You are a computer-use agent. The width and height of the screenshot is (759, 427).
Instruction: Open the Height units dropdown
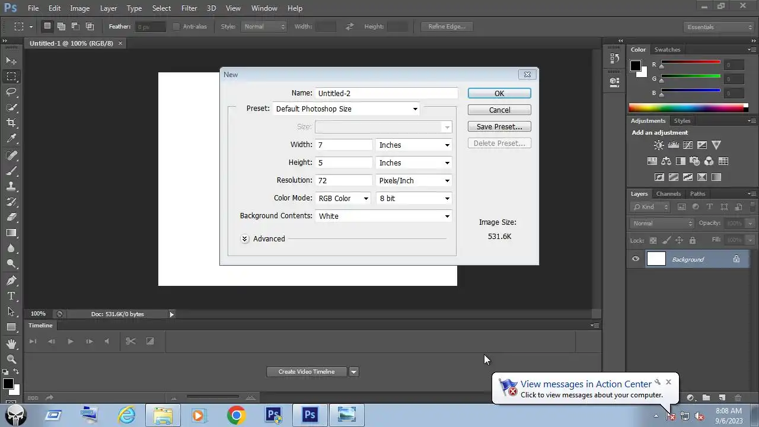click(414, 163)
